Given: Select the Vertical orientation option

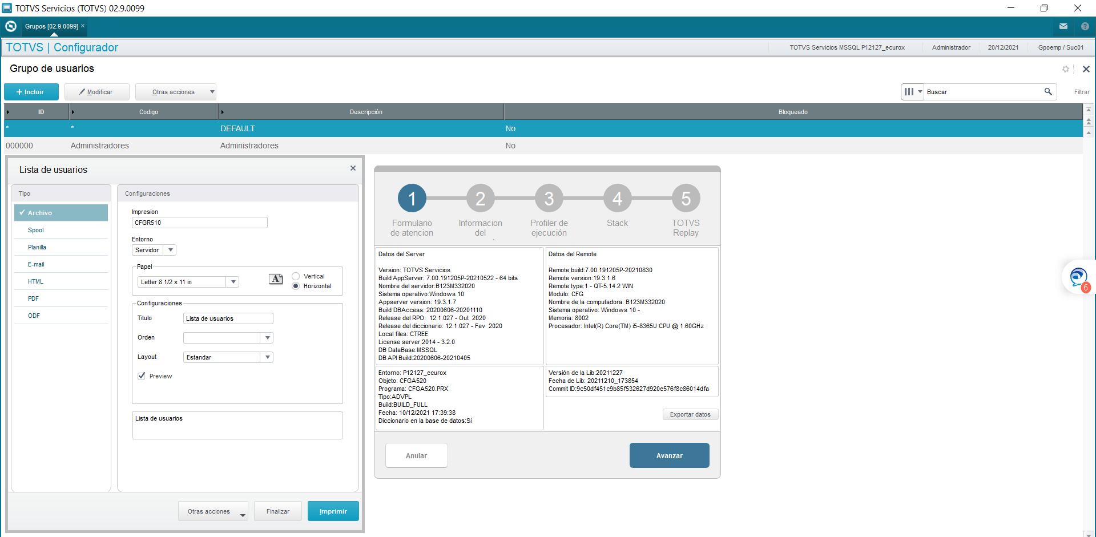Looking at the screenshot, I should 296,276.
